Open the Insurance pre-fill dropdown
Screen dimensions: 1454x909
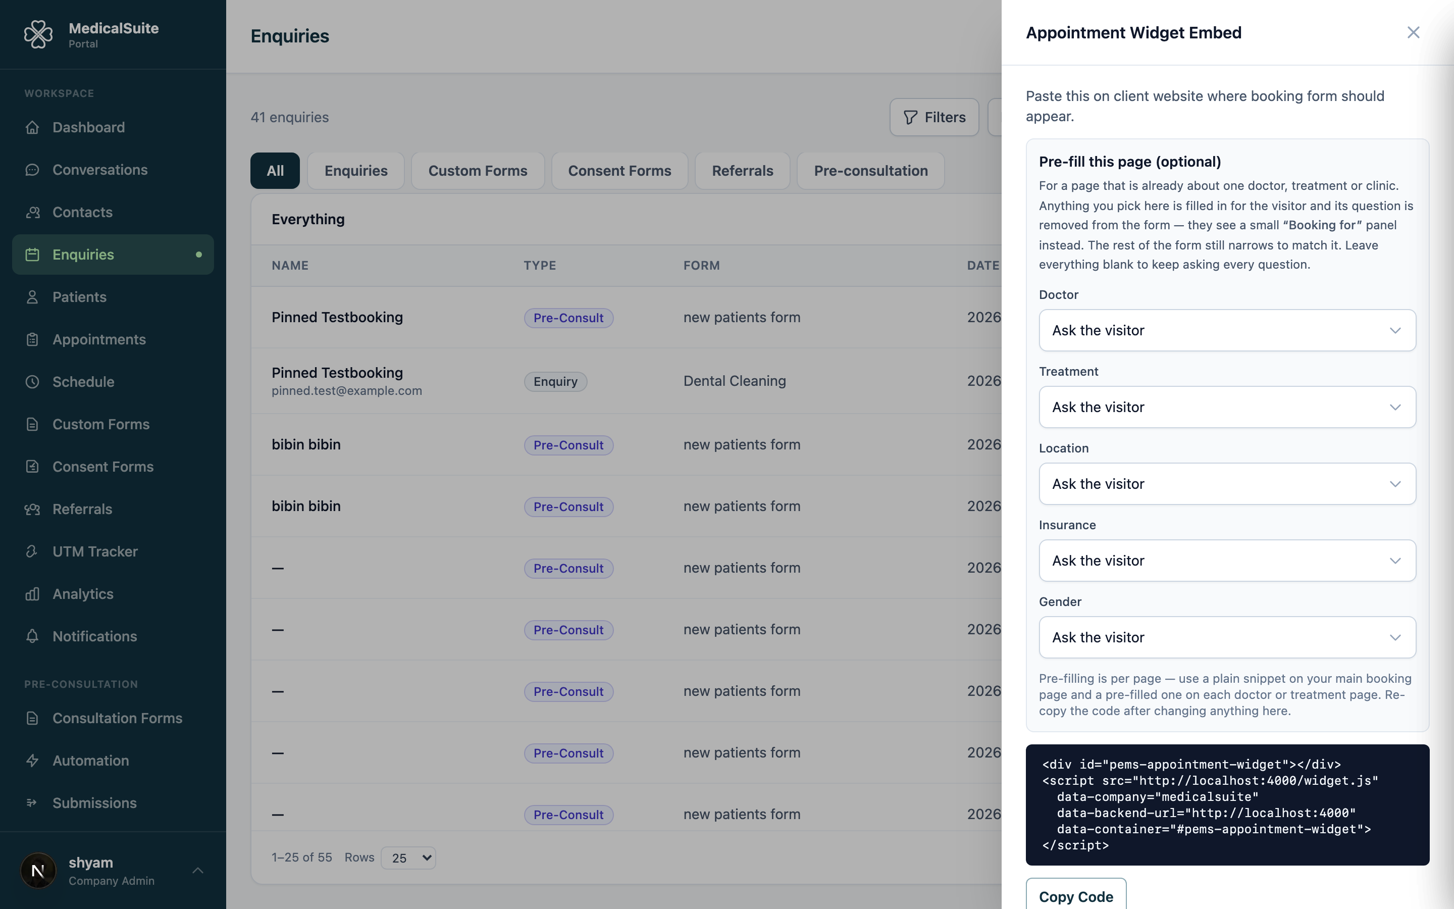point(1227,561)
